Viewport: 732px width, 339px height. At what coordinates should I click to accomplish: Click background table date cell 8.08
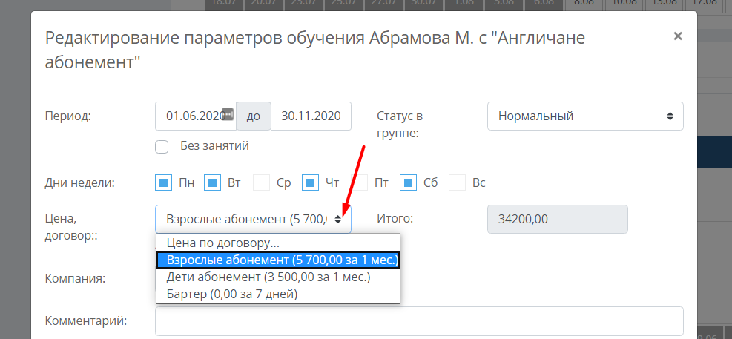coord(584,3)
